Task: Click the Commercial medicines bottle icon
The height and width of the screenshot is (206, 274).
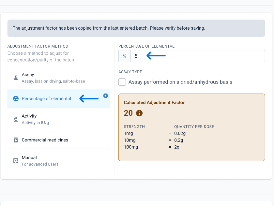Action: (x=16, y=140)
